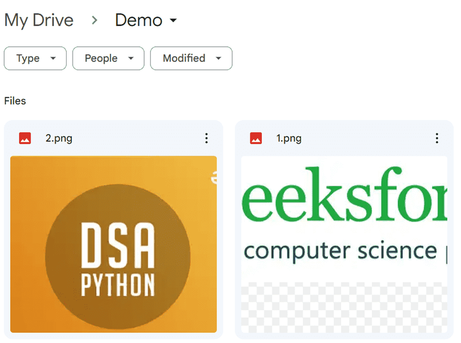This screenshot has width=461, height=343.
Task: Click the red image icon beside 2.png
Action: click(x=25, y=138)
